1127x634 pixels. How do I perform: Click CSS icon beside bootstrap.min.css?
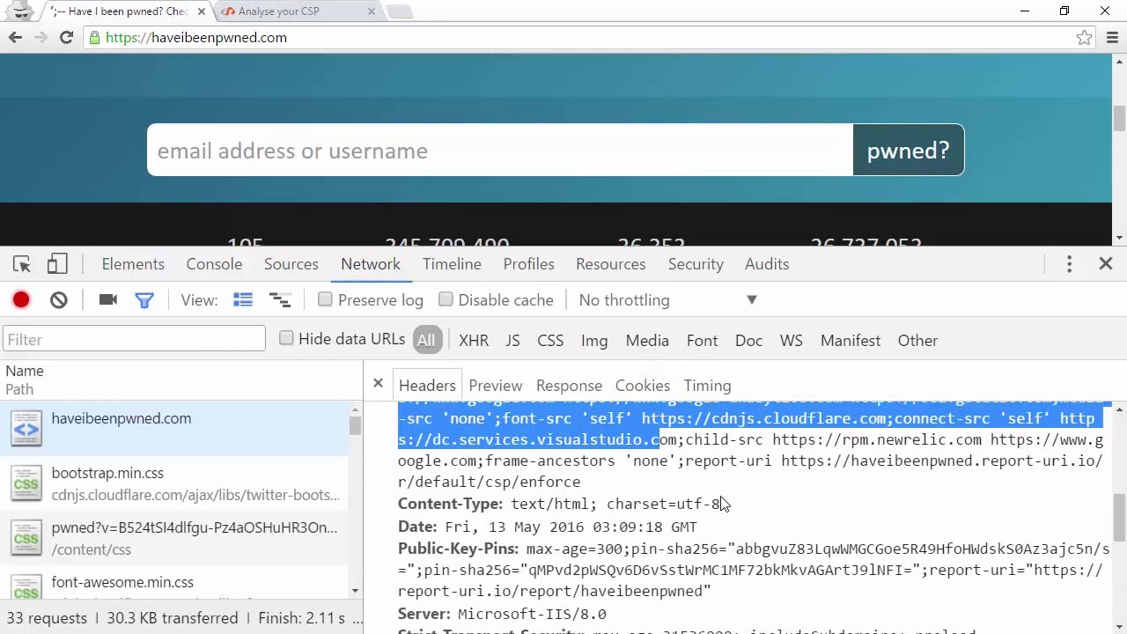coord(26,483)
